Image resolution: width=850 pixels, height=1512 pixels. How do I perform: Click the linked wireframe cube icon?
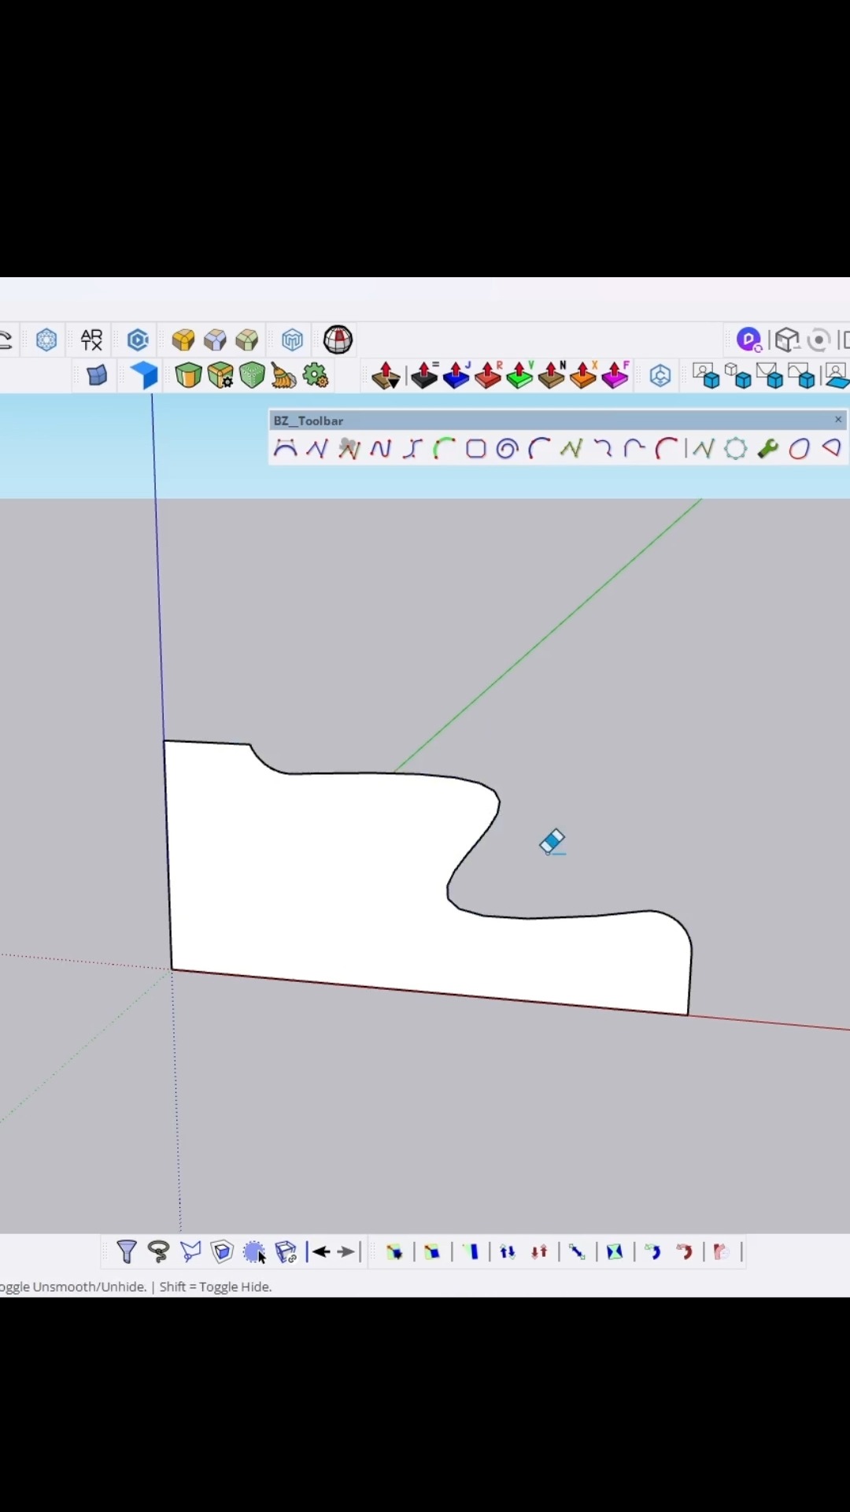[x=286, y=1251]
